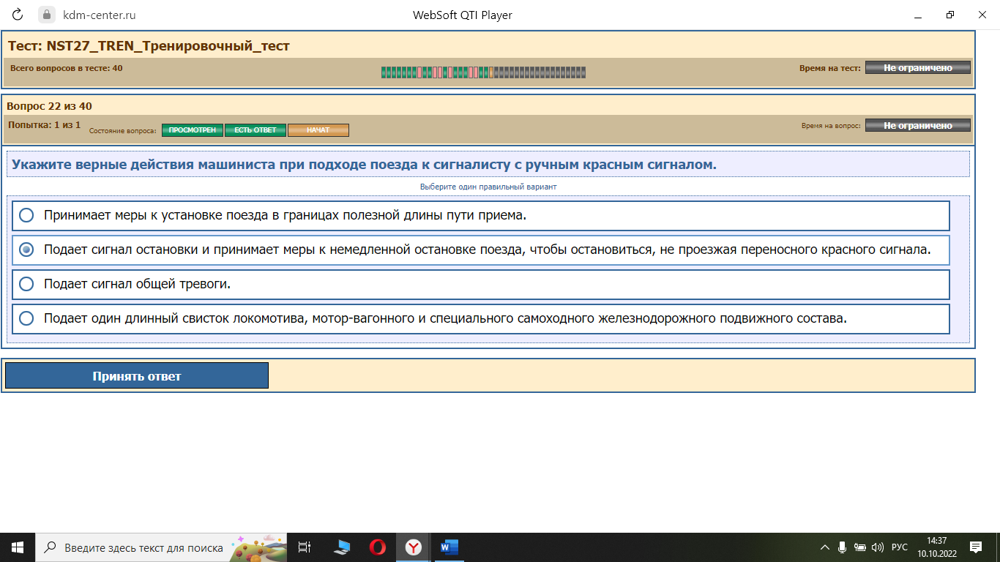Click the search highlights picture in the taskbar
This screenshot has width=1000, height=562.
click(258, 547)
